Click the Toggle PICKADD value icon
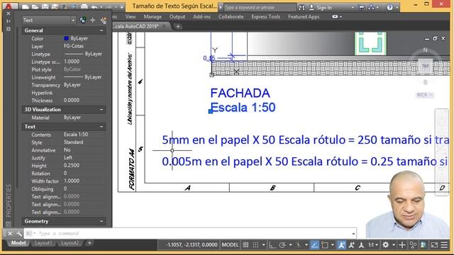This screenshot has width=454, height=255. click(83, 20)
